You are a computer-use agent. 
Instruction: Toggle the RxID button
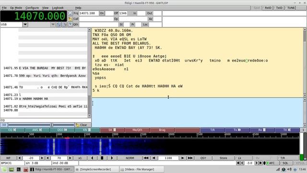267,8
